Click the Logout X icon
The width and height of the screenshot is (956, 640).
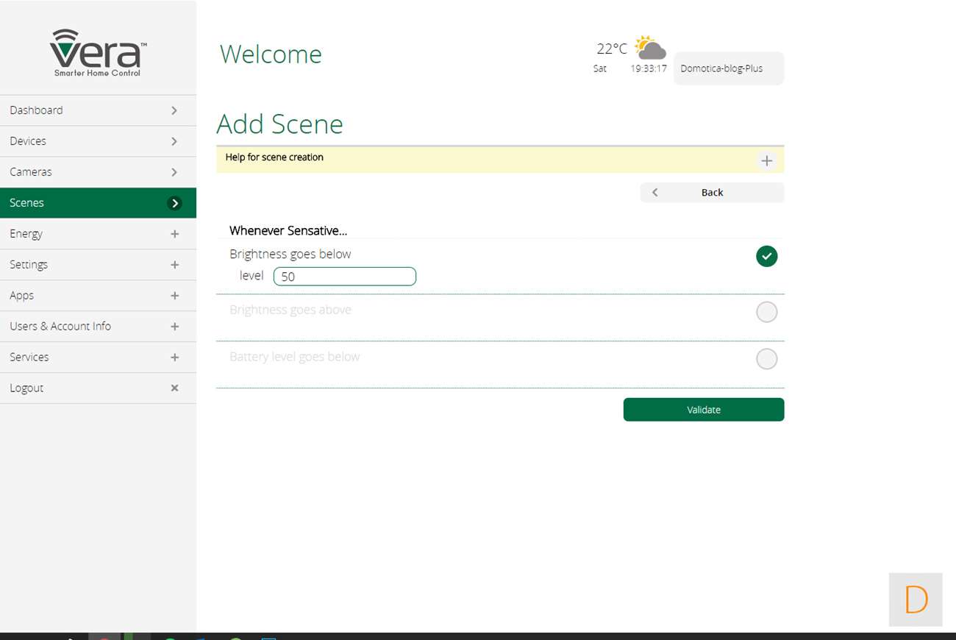[x=174, y=388]
